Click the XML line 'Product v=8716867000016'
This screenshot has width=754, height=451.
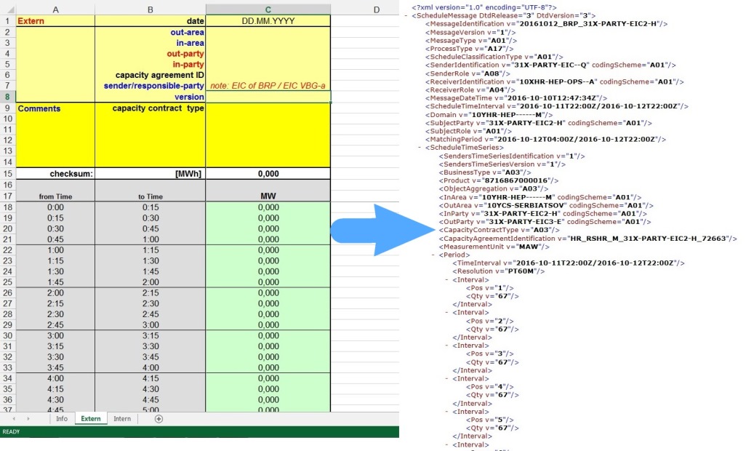499,181
